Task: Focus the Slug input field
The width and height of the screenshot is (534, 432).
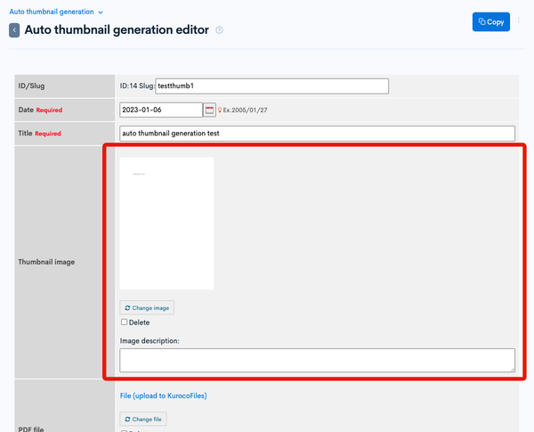Action: coord(271,86)
